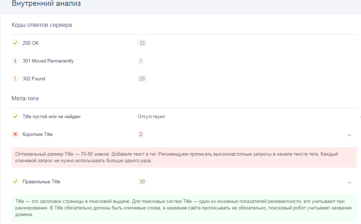Collapse the Правильные Title details arrow
Image resolution: width=361 pixels, height=224 pixels.
[x=349, y=182]
